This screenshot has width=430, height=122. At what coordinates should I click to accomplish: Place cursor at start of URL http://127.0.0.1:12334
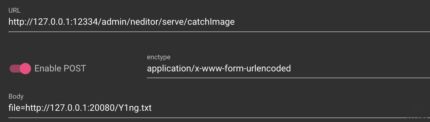click(9, 22)
